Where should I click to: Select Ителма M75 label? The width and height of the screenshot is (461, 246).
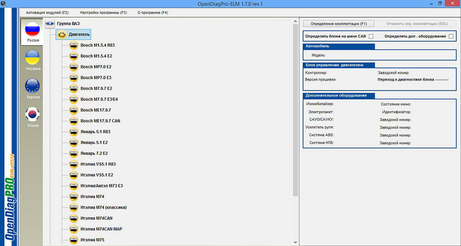tap(92, 240)
